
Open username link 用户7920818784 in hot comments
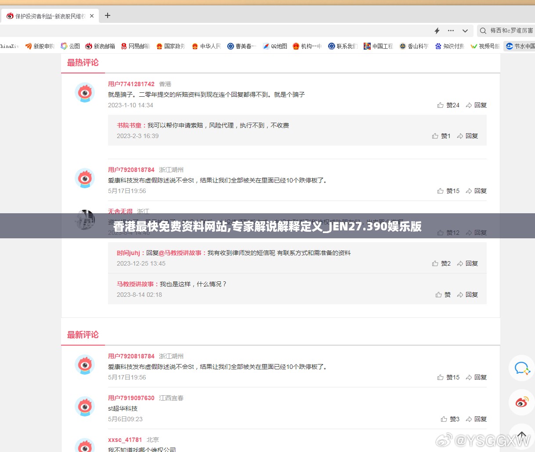click(131, 170)
